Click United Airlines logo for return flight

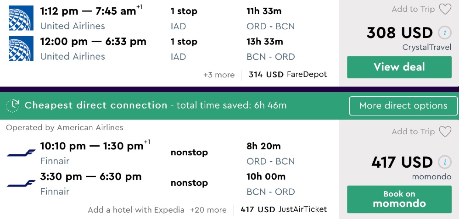[21, 48]
